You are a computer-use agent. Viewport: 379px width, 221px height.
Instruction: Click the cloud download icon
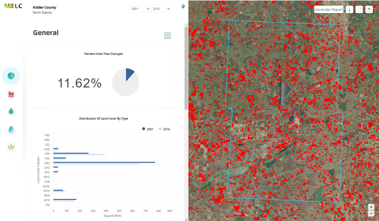pyautogui.click(x=349, y=9)
